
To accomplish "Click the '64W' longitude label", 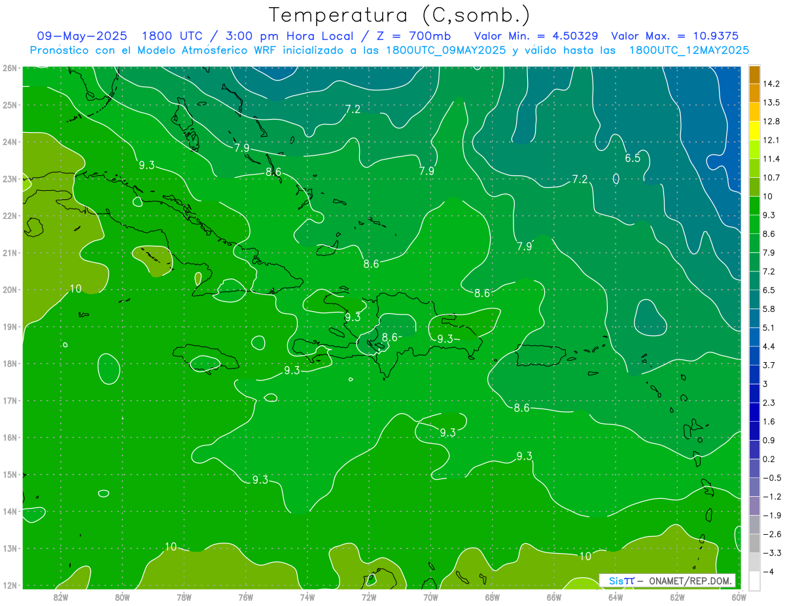I will tap(615, 597).
